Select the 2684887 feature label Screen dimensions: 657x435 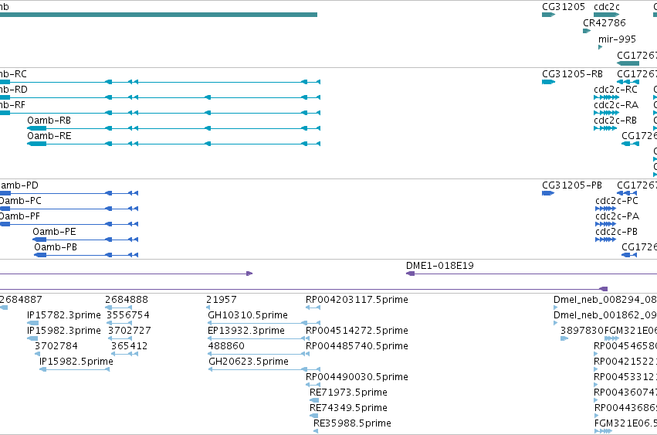pos(21,300)
